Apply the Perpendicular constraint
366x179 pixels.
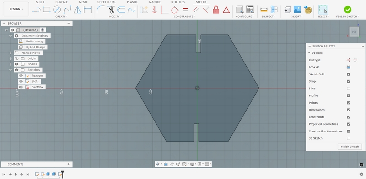tap(205, 10)
